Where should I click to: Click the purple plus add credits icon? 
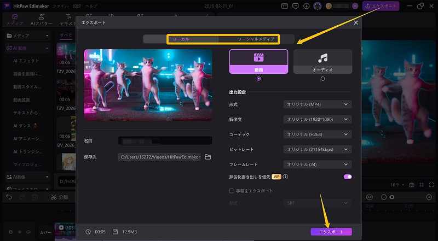355,6
